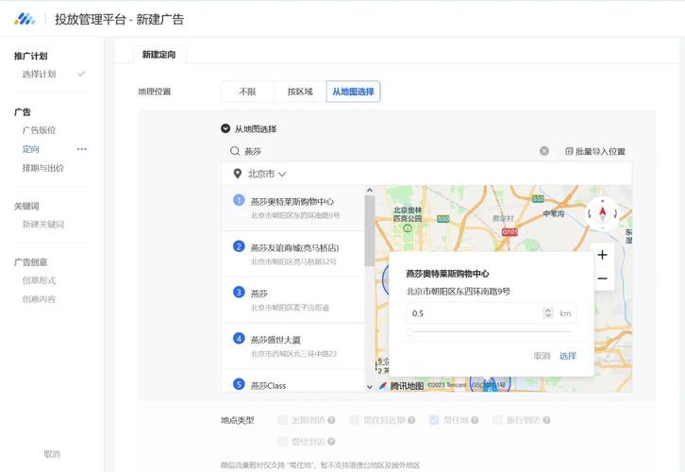Click the platform logo icon
The image size is (685, 472).
[x=24, y=19]
